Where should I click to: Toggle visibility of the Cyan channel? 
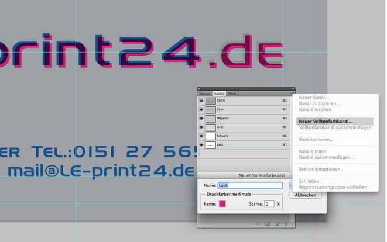[x=201, y=110]
